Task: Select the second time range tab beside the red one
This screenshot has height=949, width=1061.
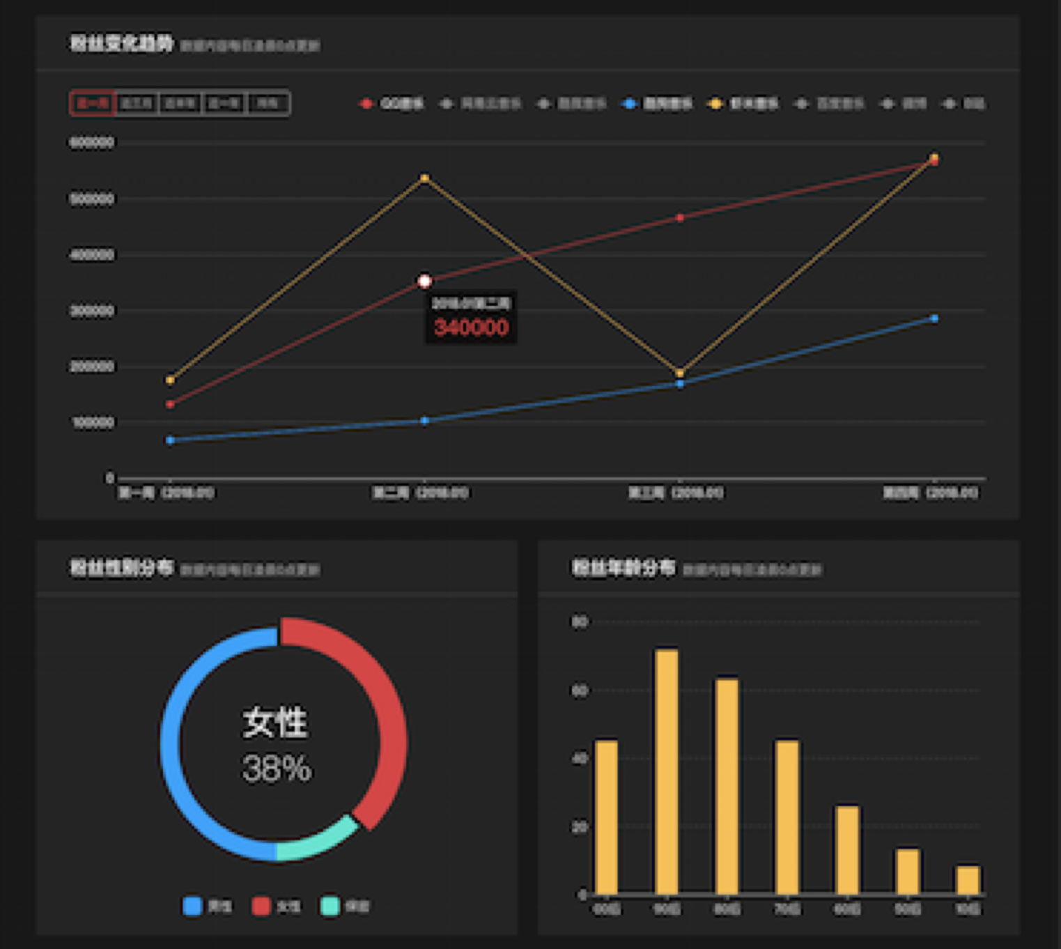Action: pyautogui.click(x=137, y=103)
